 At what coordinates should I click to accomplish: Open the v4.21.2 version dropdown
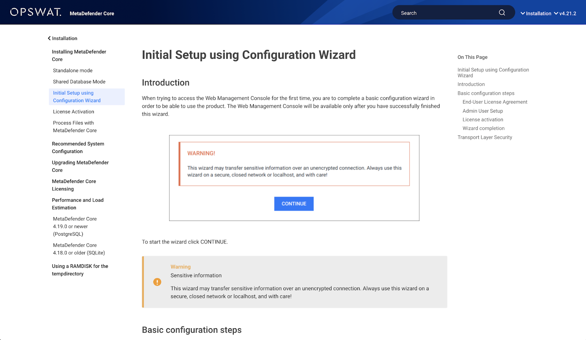(x=565, y=14)
